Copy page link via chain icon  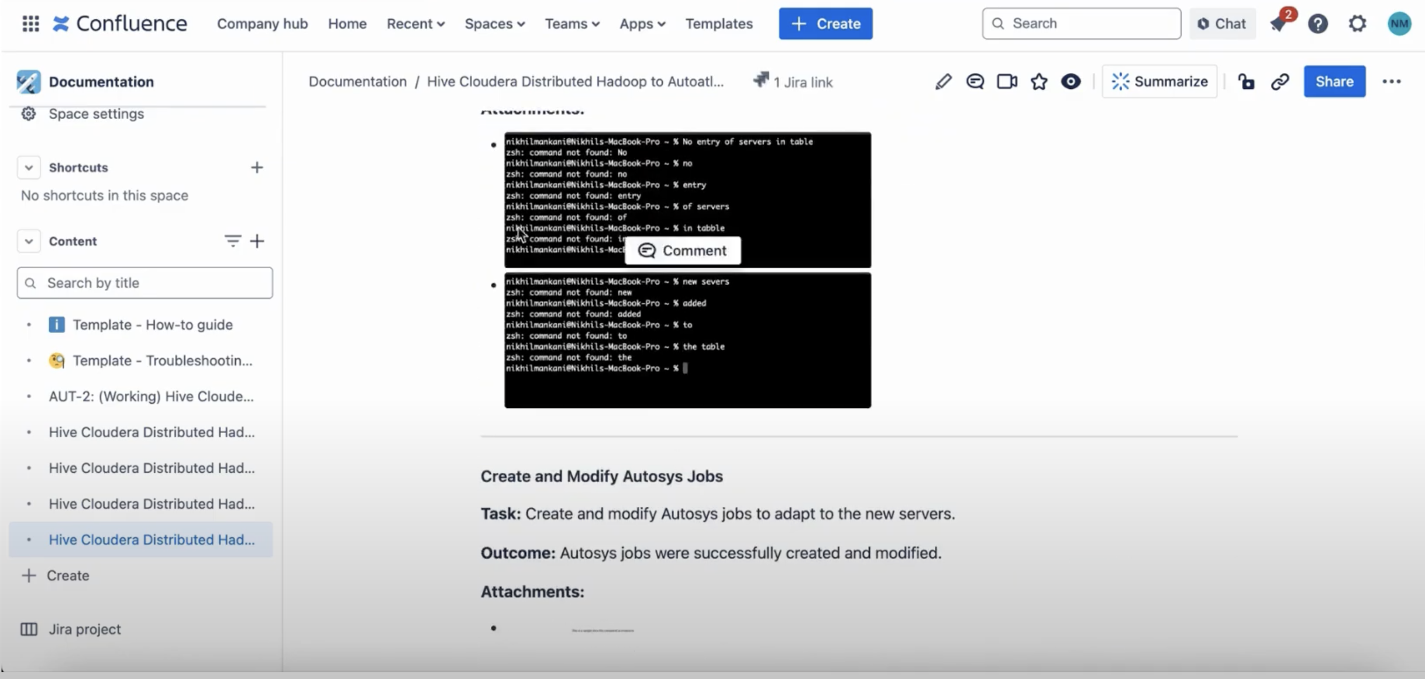1280,82
